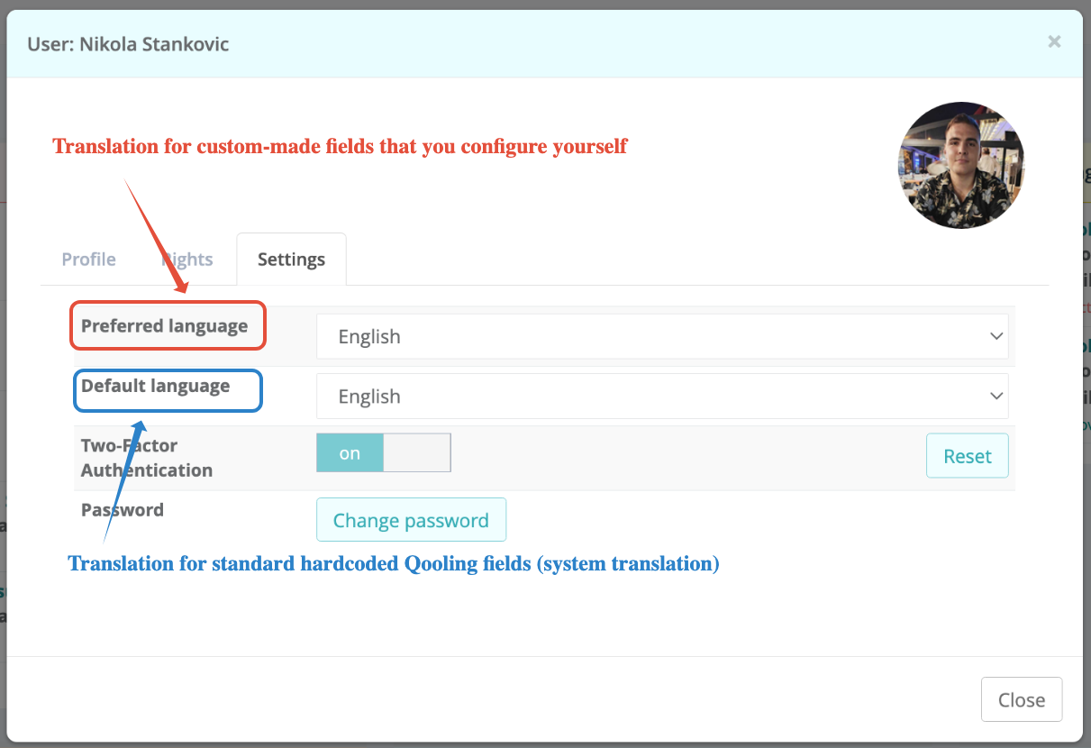
Task: Click the 'Two-Factor Authentication' label
Action: [147, 458]
